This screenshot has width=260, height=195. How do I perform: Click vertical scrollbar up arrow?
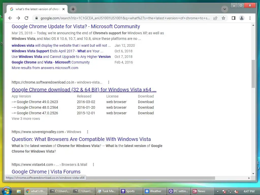point(253,25)
